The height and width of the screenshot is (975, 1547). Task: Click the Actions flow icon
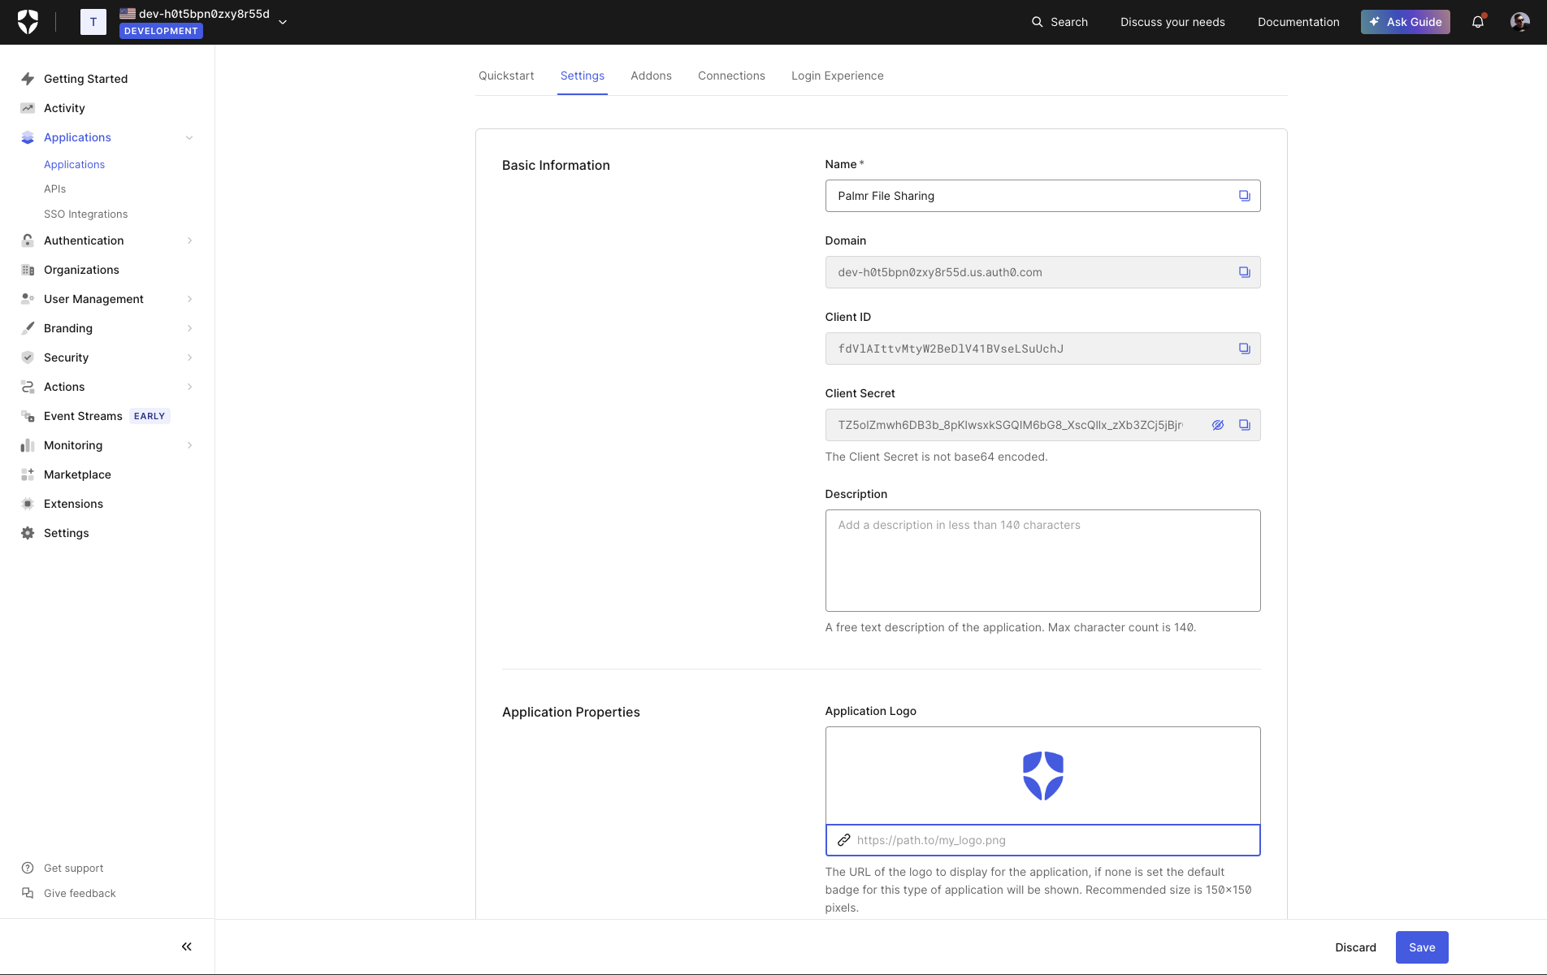coord(28,387)
